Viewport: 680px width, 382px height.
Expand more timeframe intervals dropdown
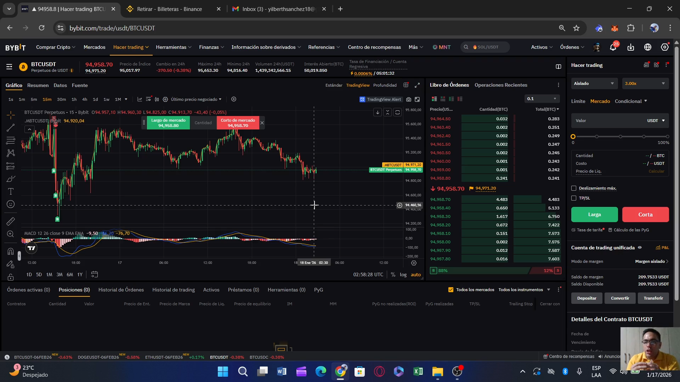point(126,99)
